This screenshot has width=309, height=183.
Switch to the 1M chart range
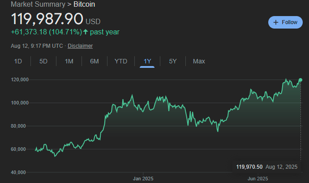69,61
